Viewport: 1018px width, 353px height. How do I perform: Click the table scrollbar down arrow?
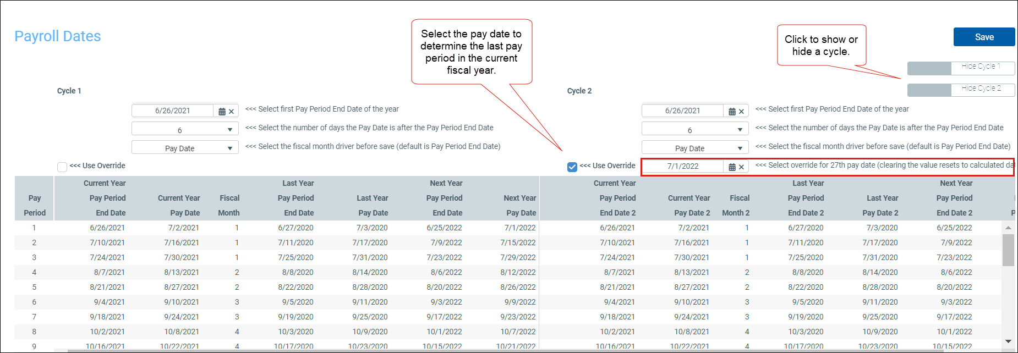1008,341
